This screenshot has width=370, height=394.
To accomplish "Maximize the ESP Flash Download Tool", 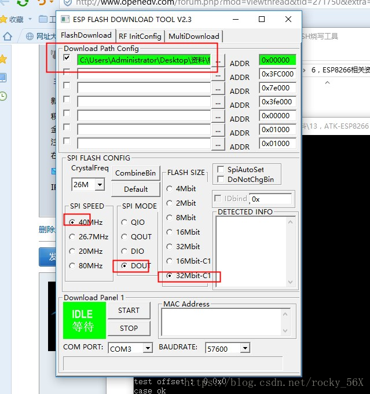I will coord(262,19).
